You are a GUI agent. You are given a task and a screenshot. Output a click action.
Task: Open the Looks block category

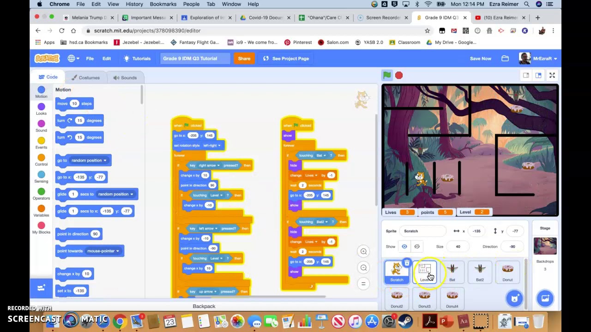pyautogui.click(x=41, y=109)
